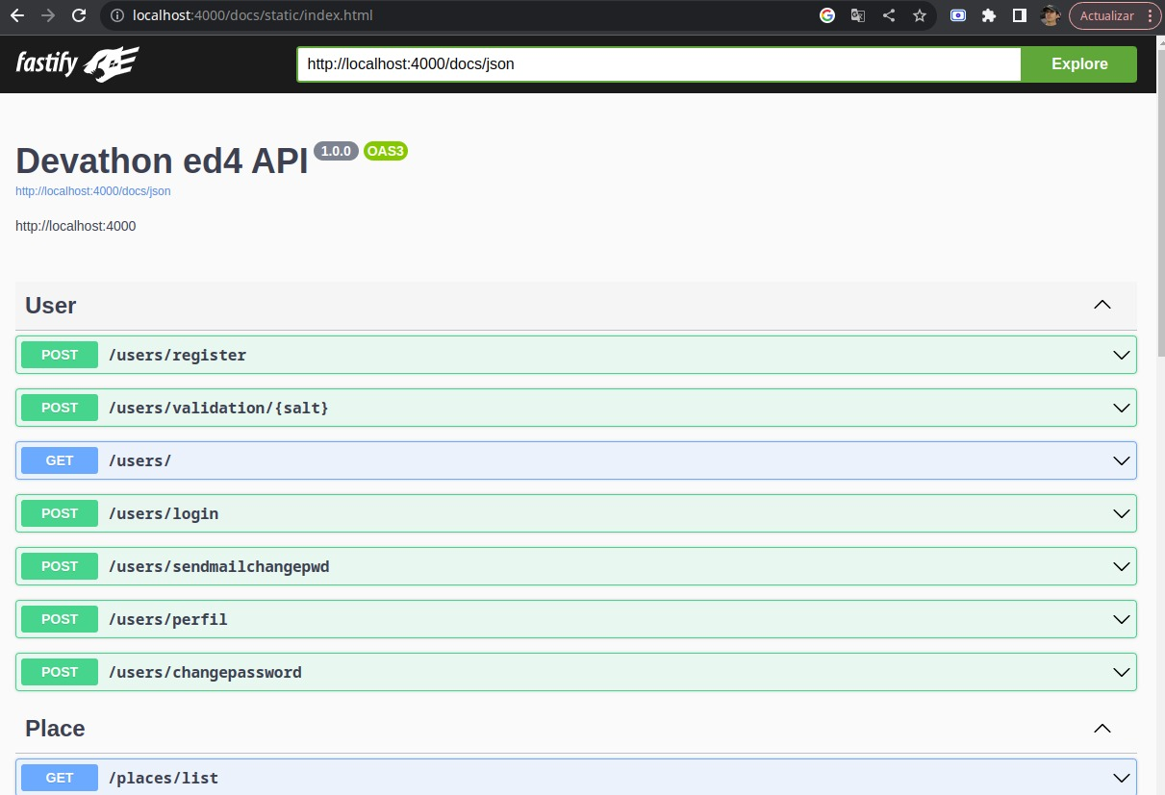Click the Actualizar browser update button
Screen dimensions: 1165x795
click(x=1106, y=15)
